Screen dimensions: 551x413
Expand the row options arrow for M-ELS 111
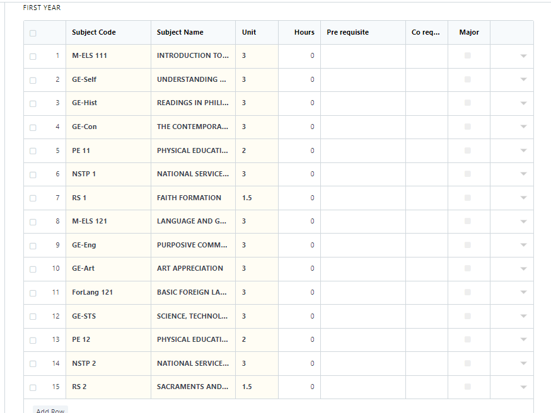tap(523, 56)
